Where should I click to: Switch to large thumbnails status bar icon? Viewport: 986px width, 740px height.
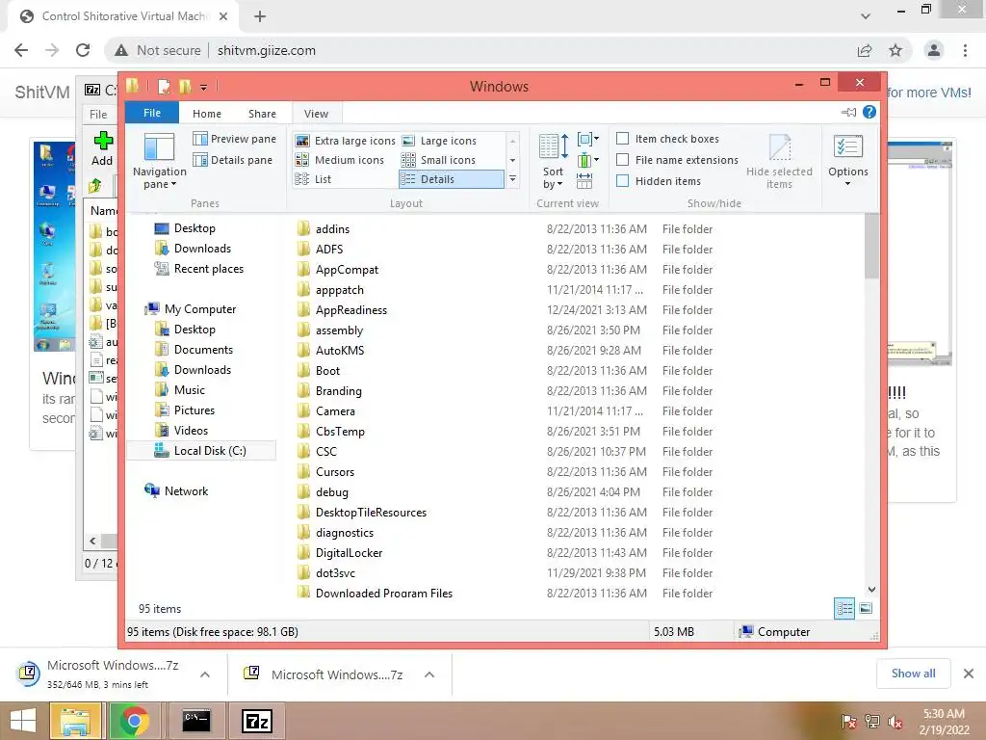click(866, 608)
